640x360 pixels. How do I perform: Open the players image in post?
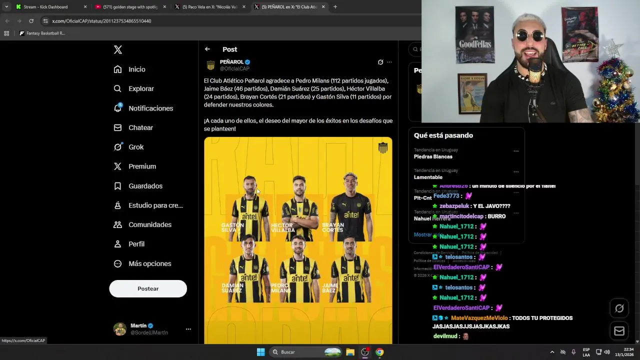(298, 240)
